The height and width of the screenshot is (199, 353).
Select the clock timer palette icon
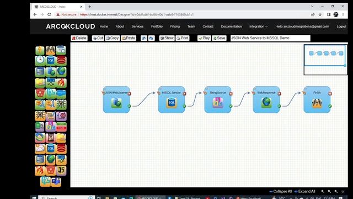point(40,61)
